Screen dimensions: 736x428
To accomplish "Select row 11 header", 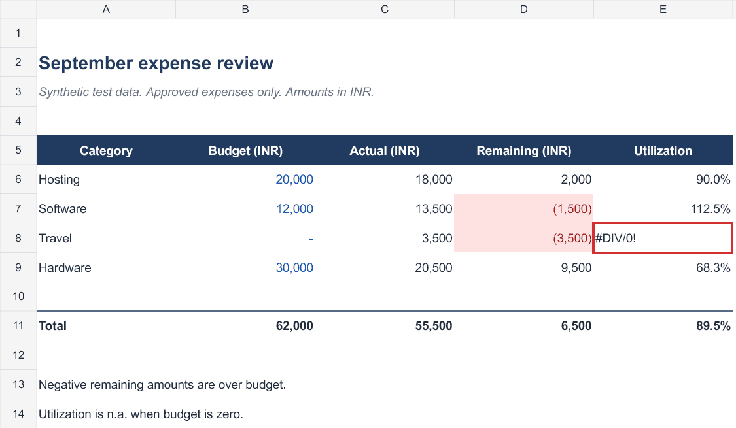I will tap(18, 326).
